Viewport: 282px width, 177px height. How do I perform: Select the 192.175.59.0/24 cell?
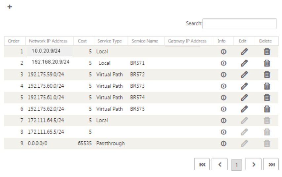46,74
